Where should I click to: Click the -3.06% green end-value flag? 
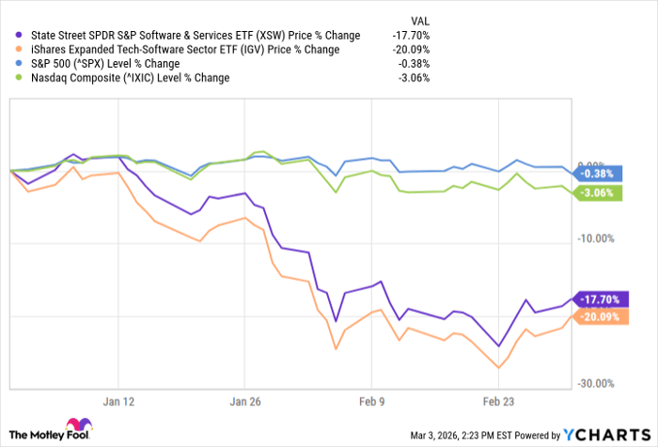[x=600, y=193]
